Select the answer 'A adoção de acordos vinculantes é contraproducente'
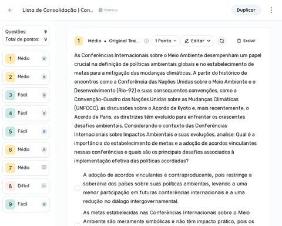Viewport: 282px width, 226px height. 78,188
